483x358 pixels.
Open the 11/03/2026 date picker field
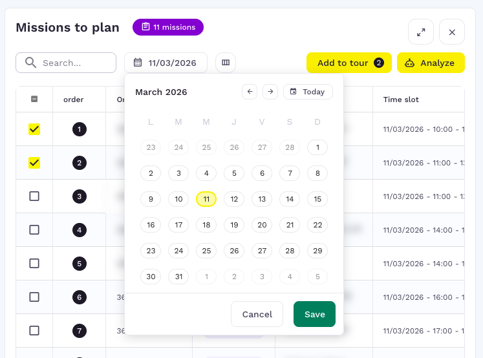click(x=166, y=63)
